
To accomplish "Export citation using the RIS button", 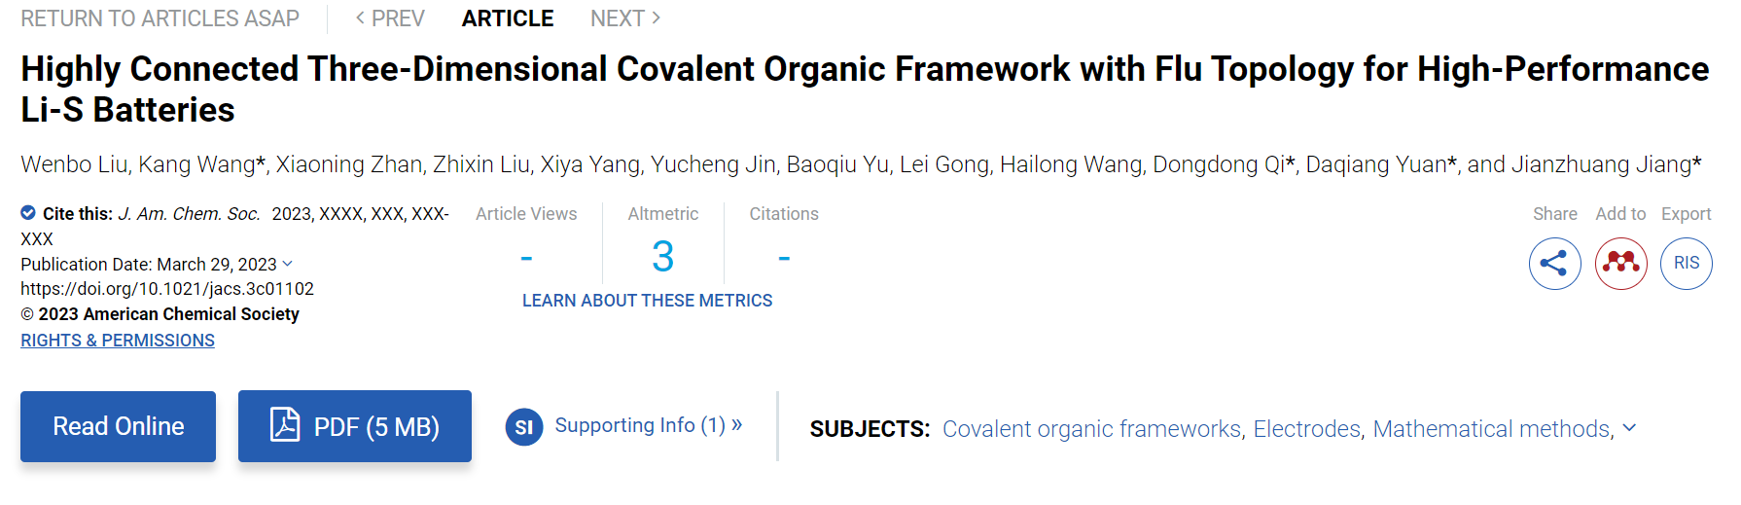I will click(x=1686, y=264).
